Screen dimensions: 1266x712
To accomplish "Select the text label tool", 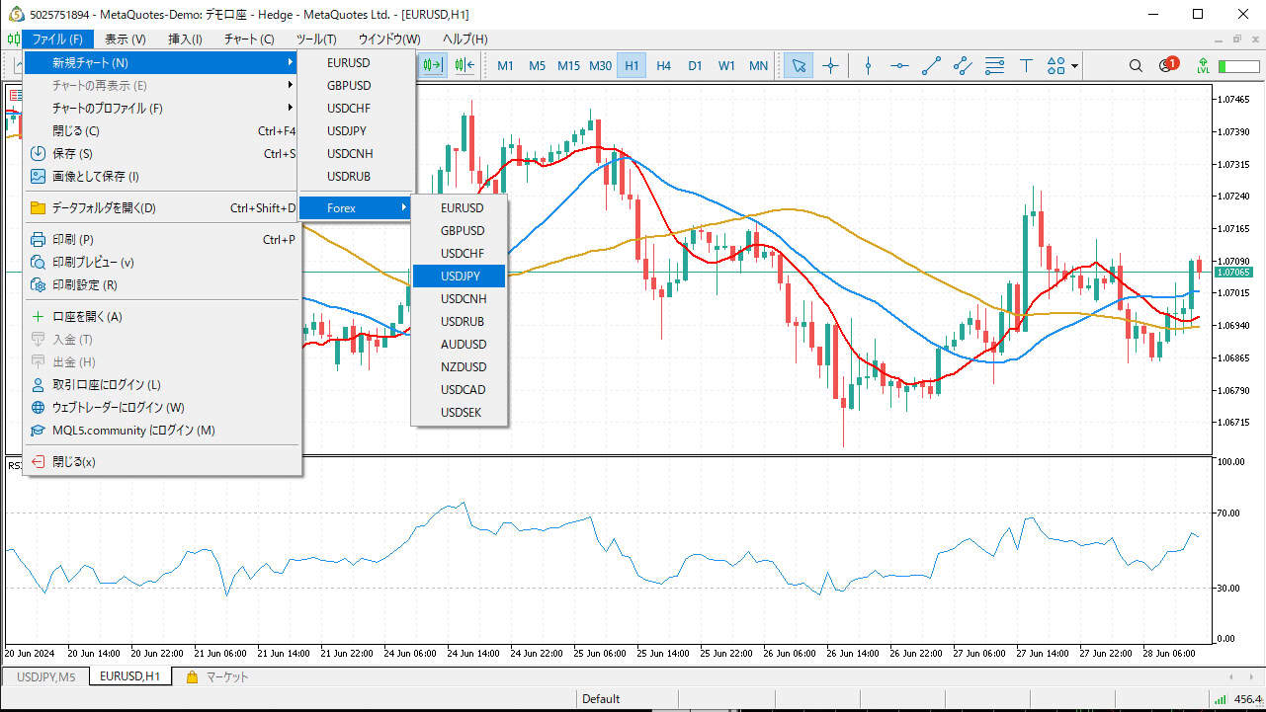I will [1026, 65].
